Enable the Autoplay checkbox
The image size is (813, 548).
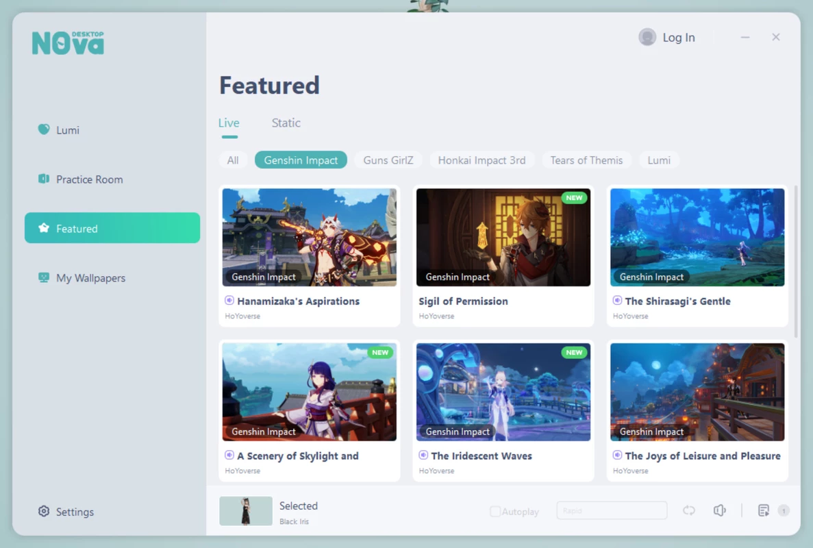(x=495, y=512)
